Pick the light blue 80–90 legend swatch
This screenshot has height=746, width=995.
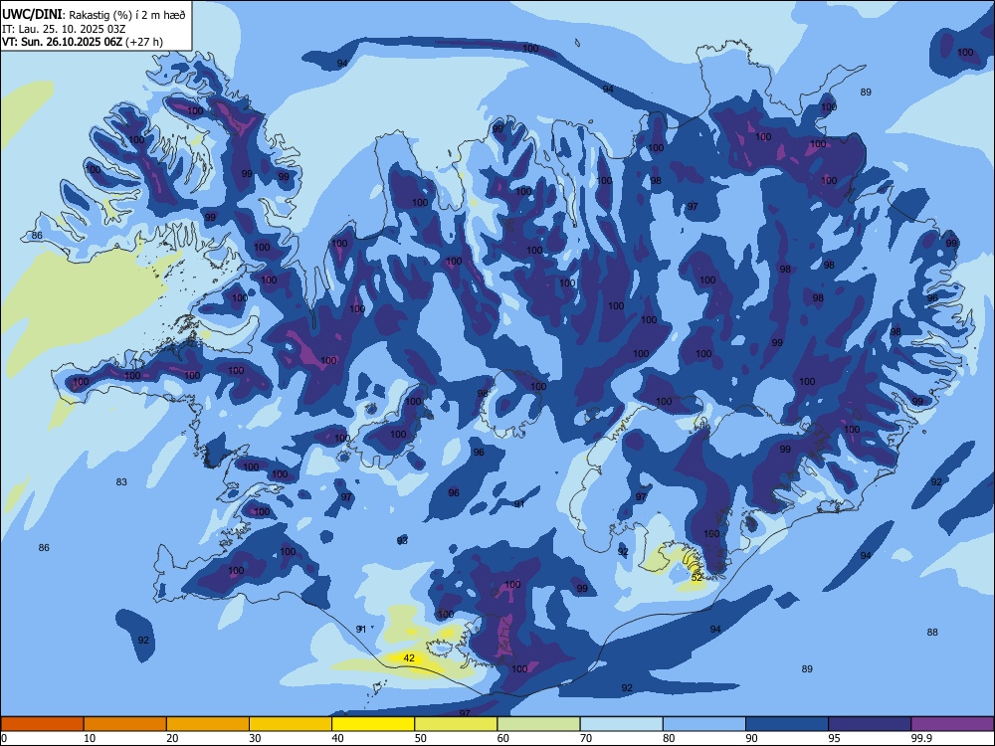pyautogui.click(x=704, y=724)
